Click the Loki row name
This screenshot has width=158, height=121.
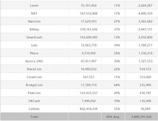click(34, 45)
